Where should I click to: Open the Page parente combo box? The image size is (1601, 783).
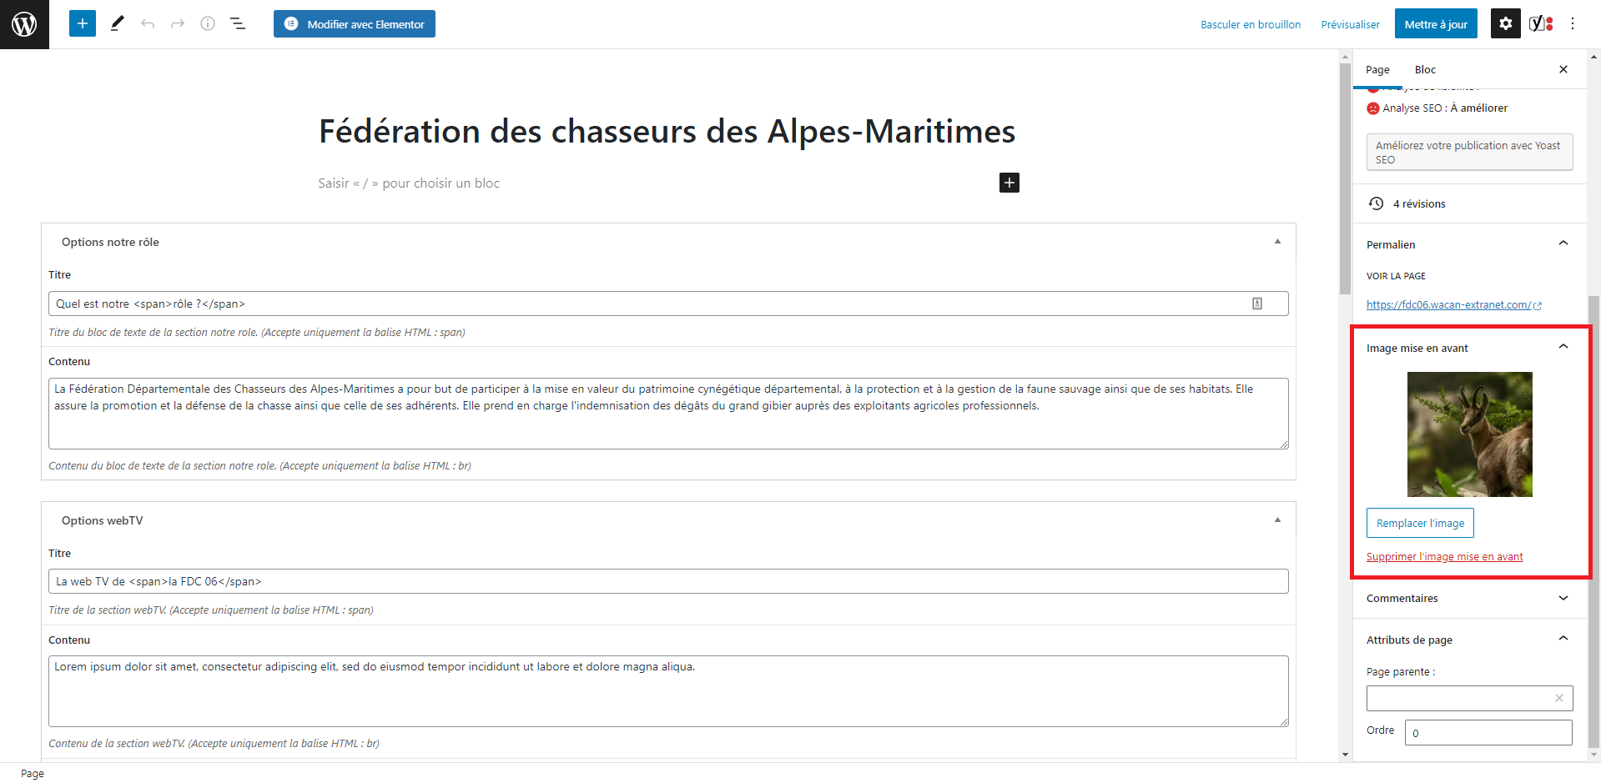1460,698
